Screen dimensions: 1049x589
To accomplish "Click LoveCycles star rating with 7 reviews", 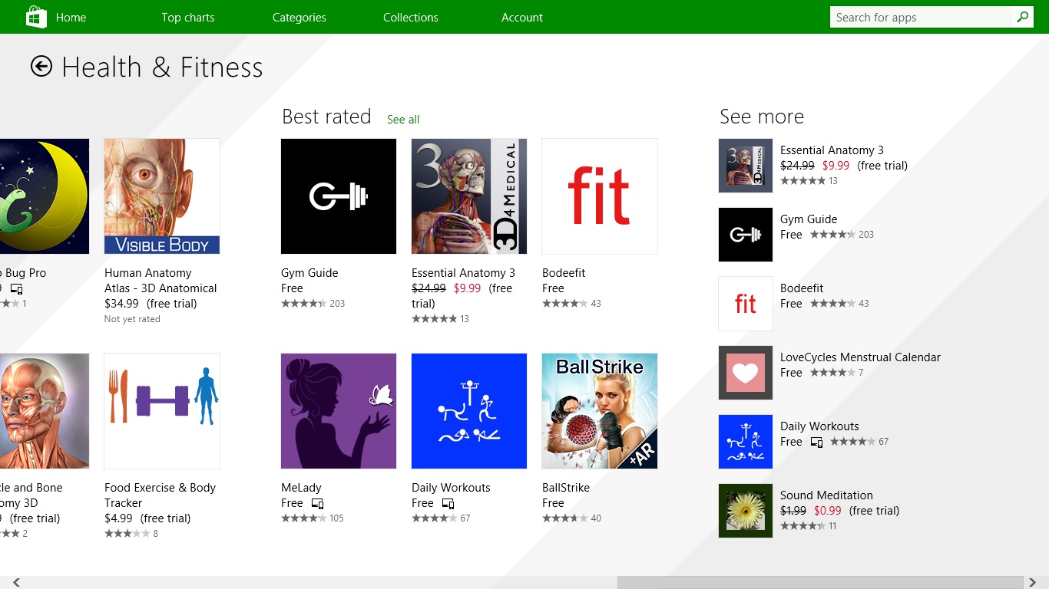I will pyautogui.click(x=832, y=373).
